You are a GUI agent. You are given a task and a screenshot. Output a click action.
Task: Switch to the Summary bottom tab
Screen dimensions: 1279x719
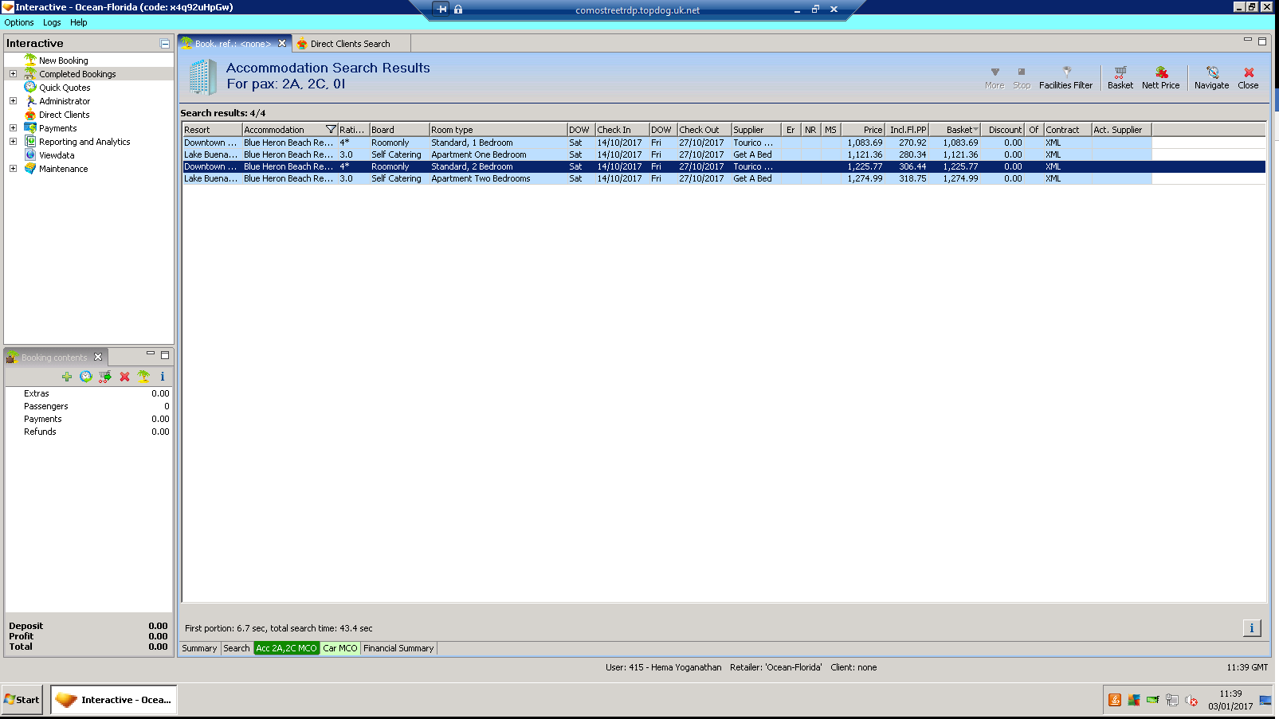coord(199,648)
